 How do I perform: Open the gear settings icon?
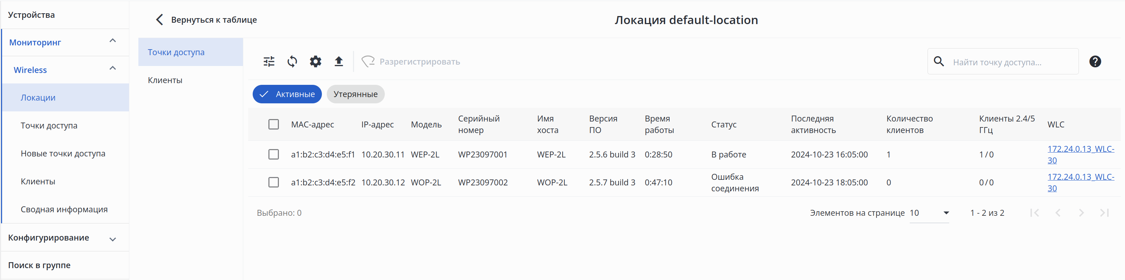(x=315, y=61)
